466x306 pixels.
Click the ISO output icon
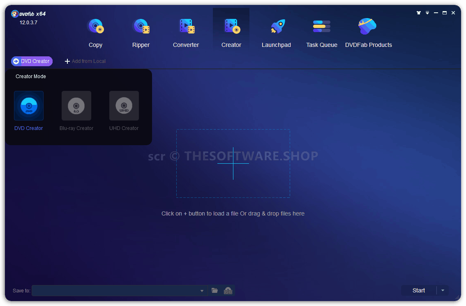coord(228,291)
